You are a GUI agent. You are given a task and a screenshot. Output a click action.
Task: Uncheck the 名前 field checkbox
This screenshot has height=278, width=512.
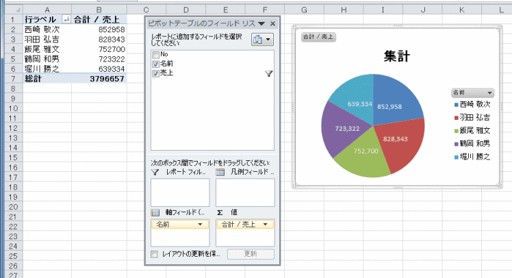pyautogui.click(x=156, y=64)
